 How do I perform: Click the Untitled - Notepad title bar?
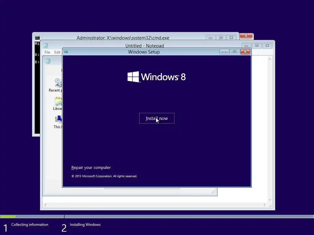click(145, 46)
